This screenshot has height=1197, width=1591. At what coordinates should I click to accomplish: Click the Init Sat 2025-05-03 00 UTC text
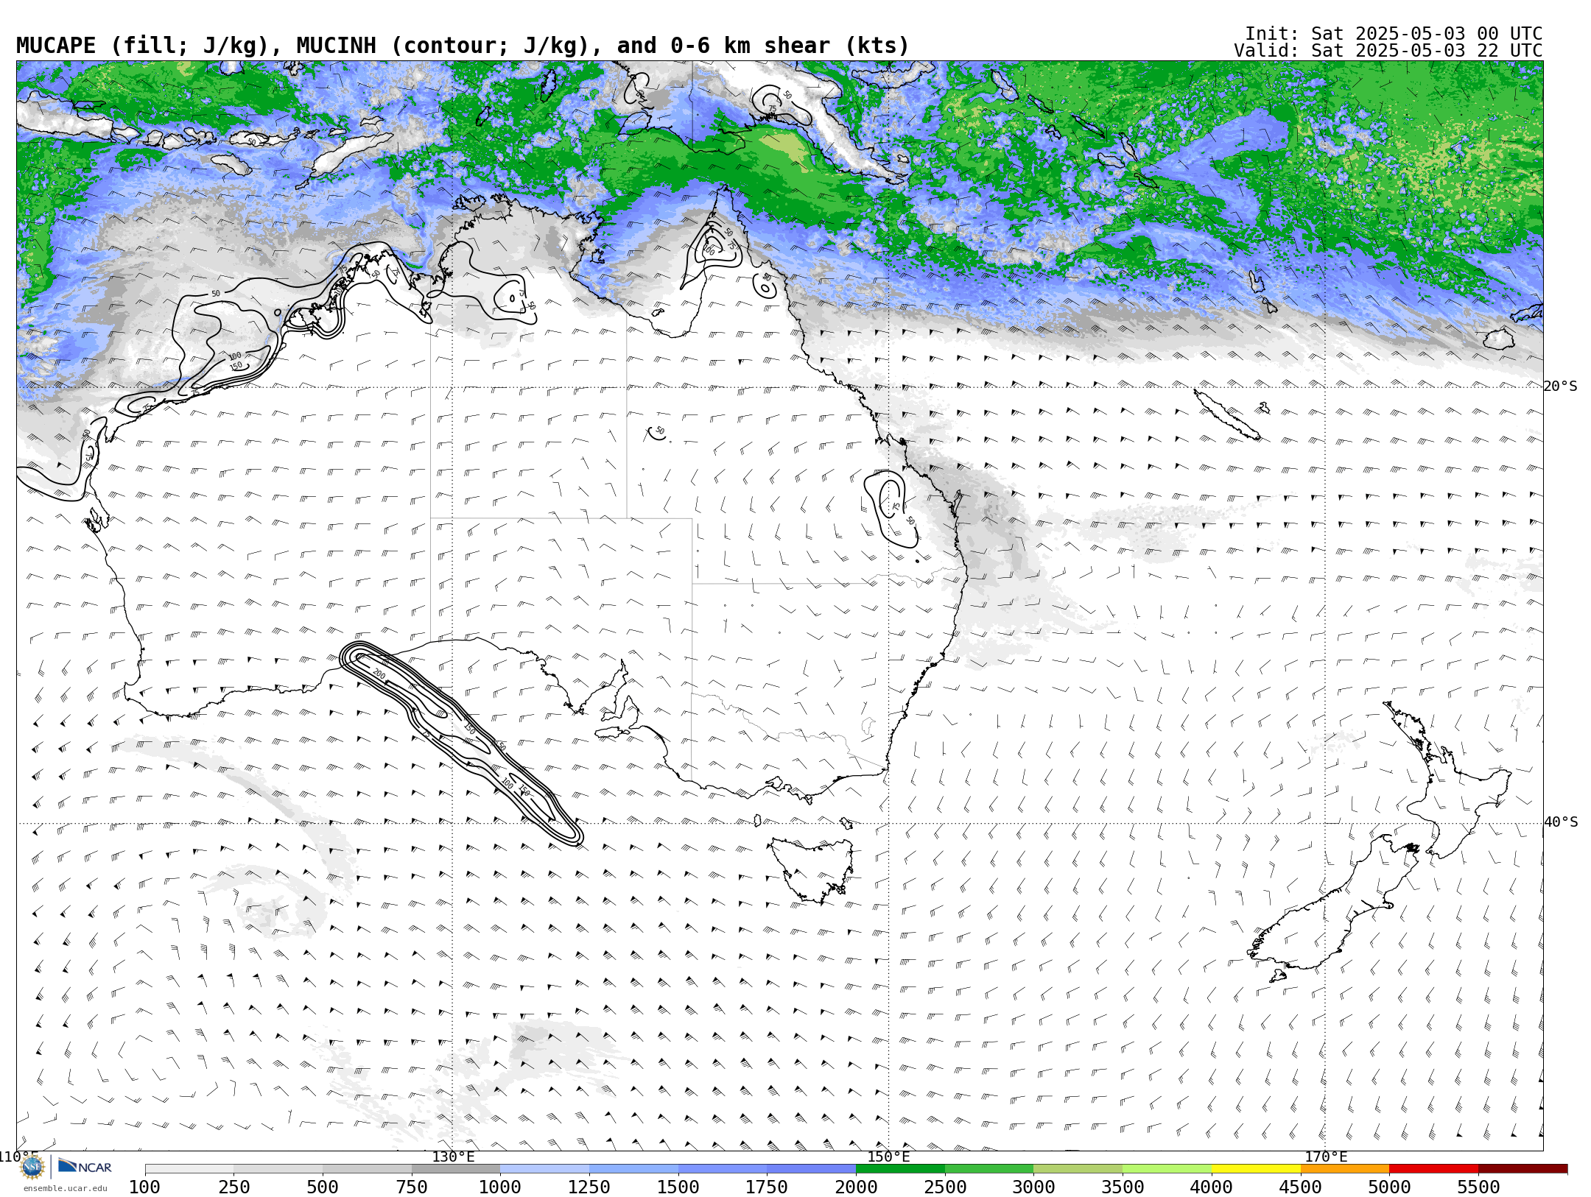pos(1394,34)
